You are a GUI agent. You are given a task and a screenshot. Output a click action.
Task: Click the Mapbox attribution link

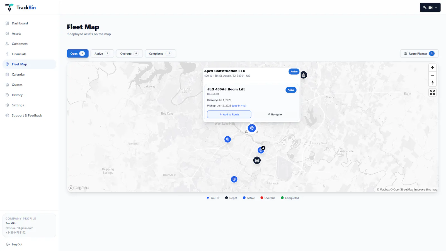(x=383, y=190)
